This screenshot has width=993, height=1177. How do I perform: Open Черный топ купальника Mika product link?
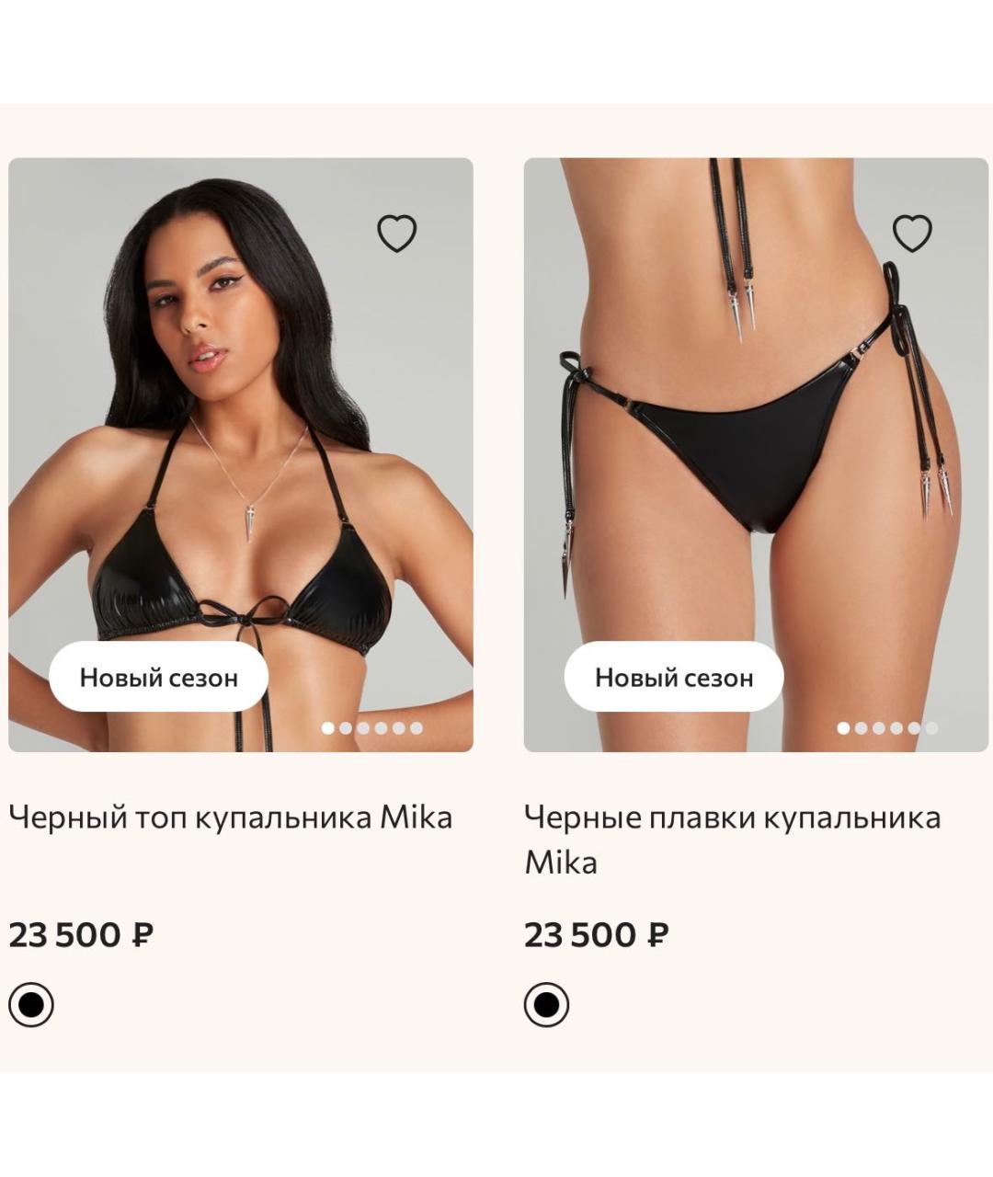tap(230, 817)
